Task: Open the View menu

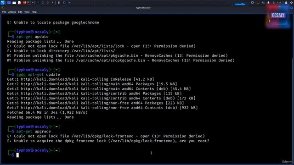Action: tap(27, 12)
